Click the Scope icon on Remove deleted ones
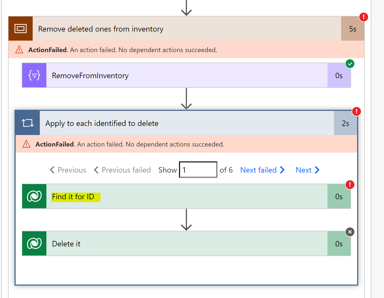This screenshot has height=298, width=384. [20, 29]
